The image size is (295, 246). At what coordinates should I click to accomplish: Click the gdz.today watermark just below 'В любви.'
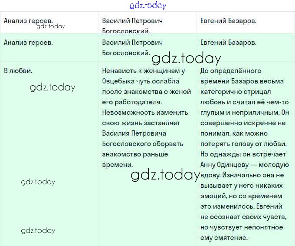coord(52,87)
